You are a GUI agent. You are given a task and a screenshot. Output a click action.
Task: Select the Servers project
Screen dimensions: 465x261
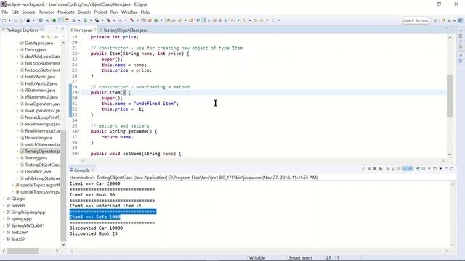[18, 205]
